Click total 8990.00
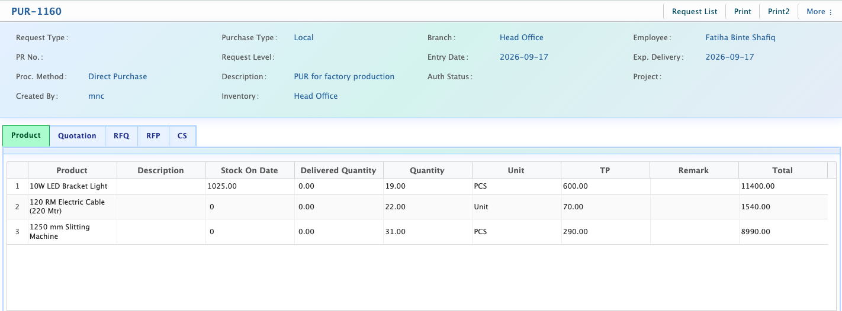 click(x=756, y=232)
